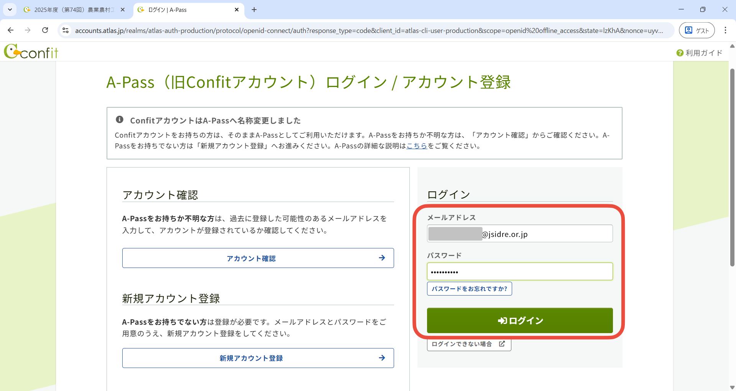The image size is (736, 391).
Task: Open site information icon in address bar
Action: (x=66, y=30)
